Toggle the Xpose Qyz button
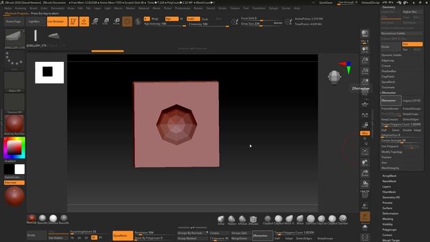The height and width of the screenshot is (242, 430). click(x=365, y=133)
